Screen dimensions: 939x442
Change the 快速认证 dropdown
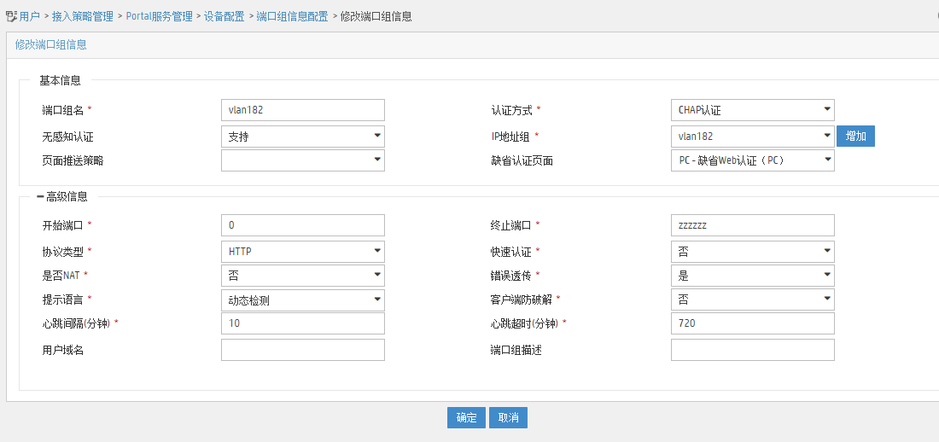(x=752, y=252)
